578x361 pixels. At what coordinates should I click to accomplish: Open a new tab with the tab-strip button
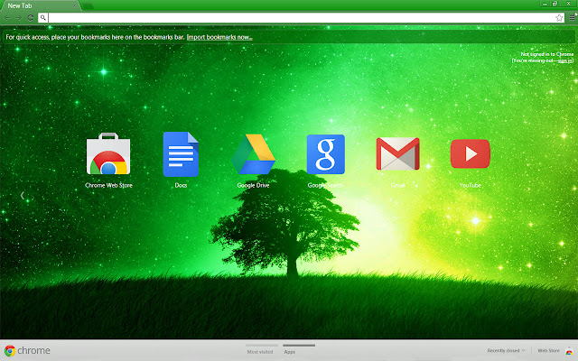88,6
